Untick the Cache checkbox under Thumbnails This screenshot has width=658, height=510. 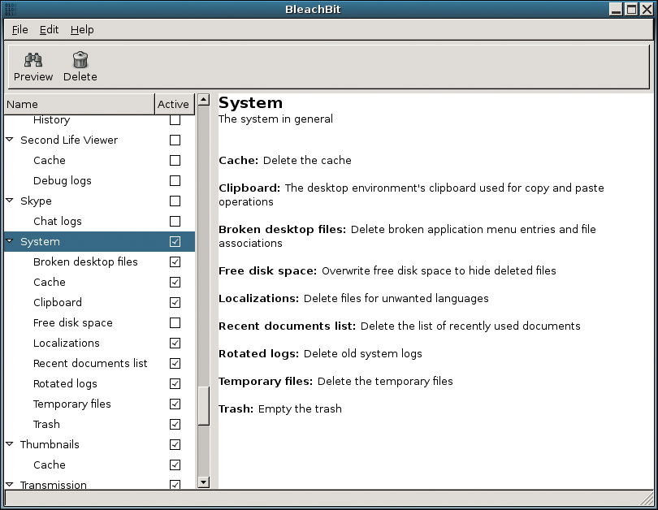pos(175,465)
